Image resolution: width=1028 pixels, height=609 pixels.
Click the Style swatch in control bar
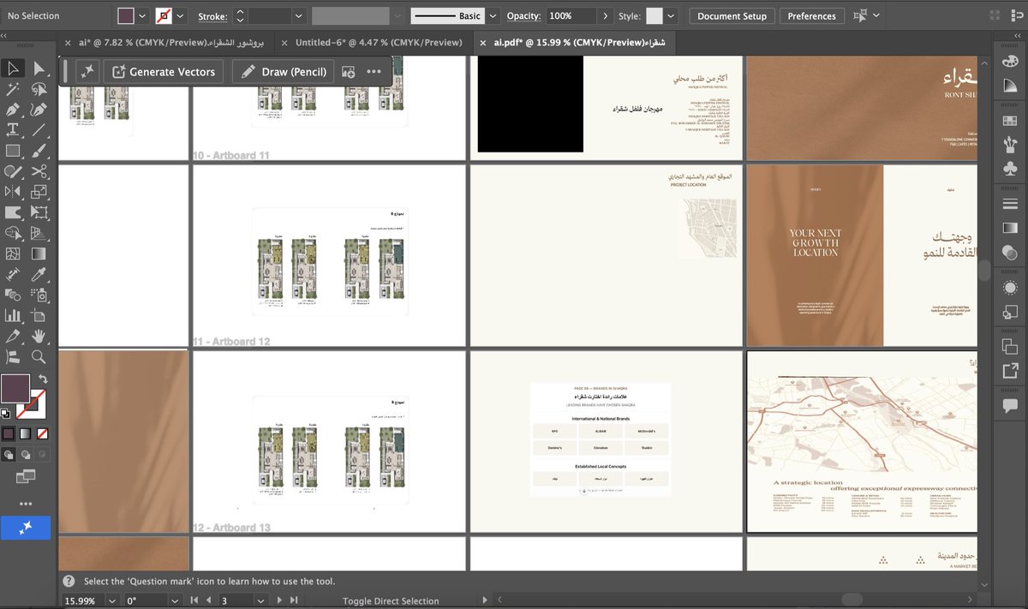[x=654, y=16]
